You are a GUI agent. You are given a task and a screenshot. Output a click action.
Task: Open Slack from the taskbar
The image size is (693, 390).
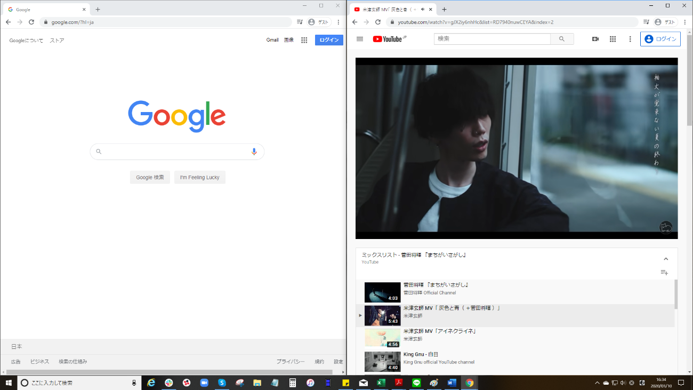[168, 383]
